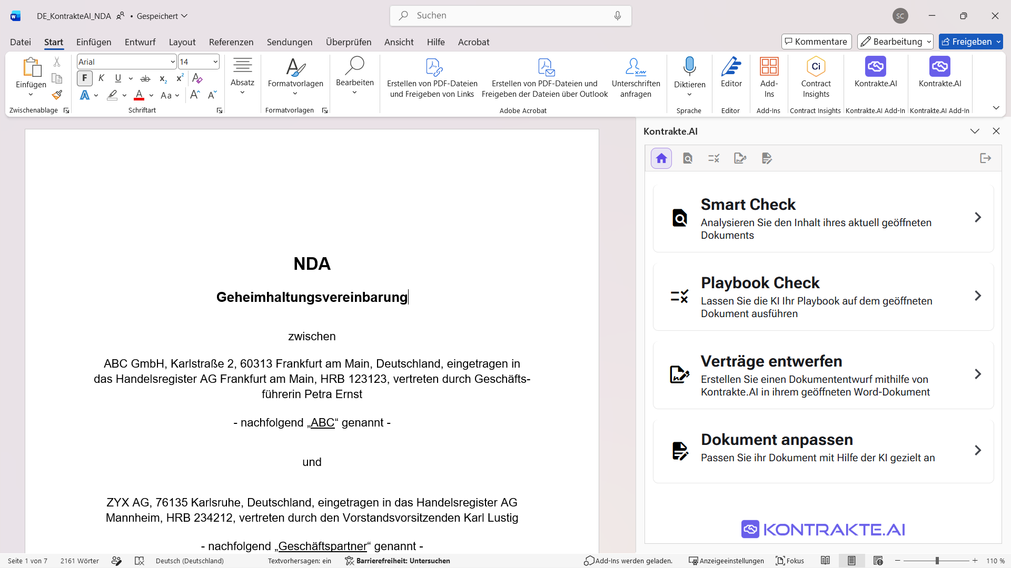Screen dimensions: 1011x568
Task: Open font color dropdown arrow
Action: (151, 95)
